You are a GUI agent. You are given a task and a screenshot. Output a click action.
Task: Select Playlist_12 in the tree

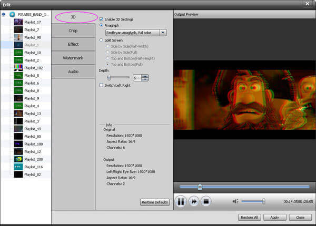[33, 152]
